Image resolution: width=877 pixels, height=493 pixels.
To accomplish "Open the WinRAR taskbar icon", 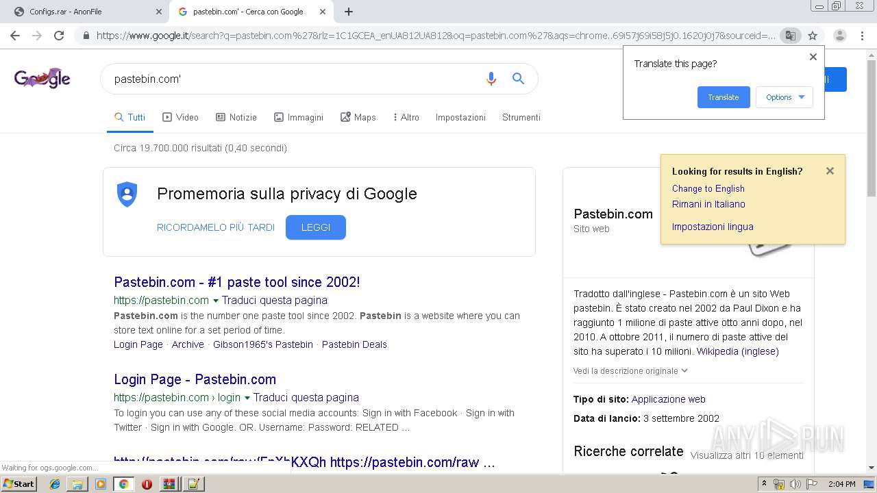I will click(169, 484).
